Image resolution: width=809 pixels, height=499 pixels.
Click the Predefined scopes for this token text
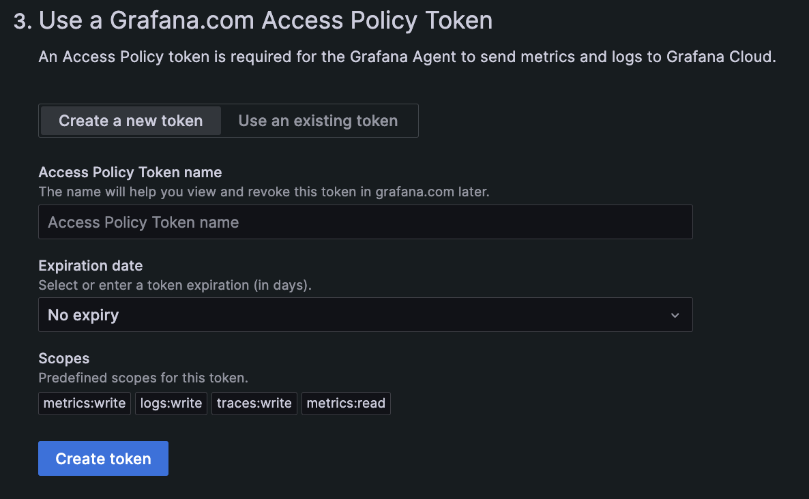pos(143,378)
